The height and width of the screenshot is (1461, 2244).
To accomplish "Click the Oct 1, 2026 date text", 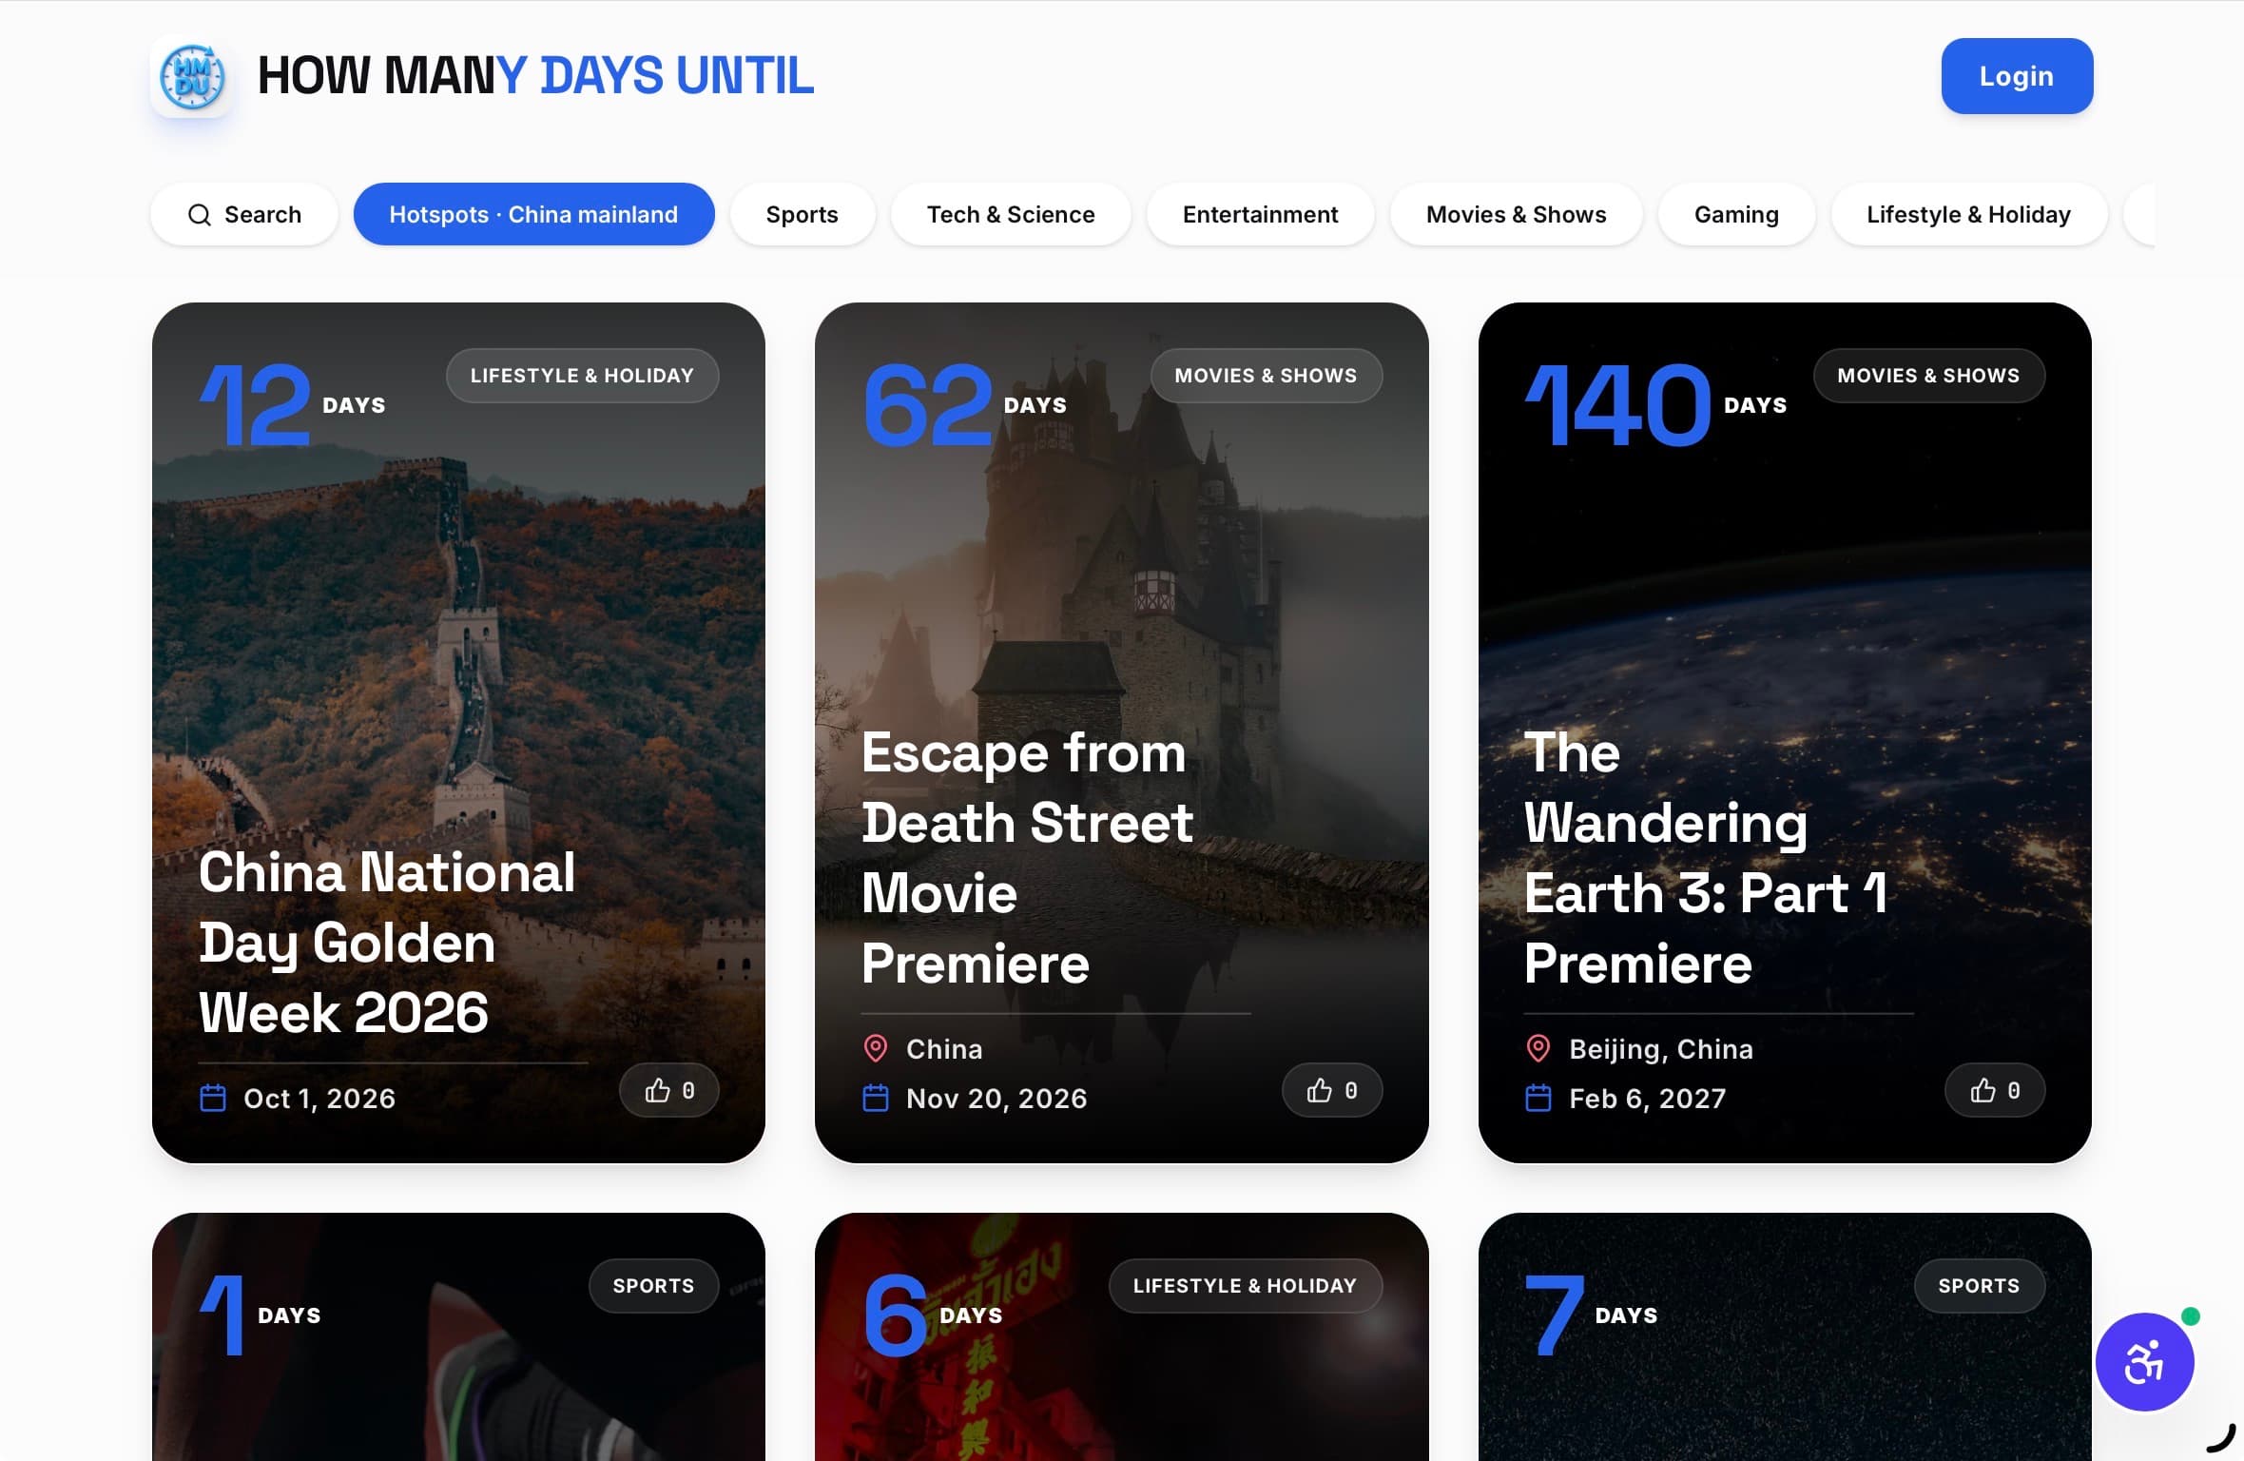I will [319, 1099].
